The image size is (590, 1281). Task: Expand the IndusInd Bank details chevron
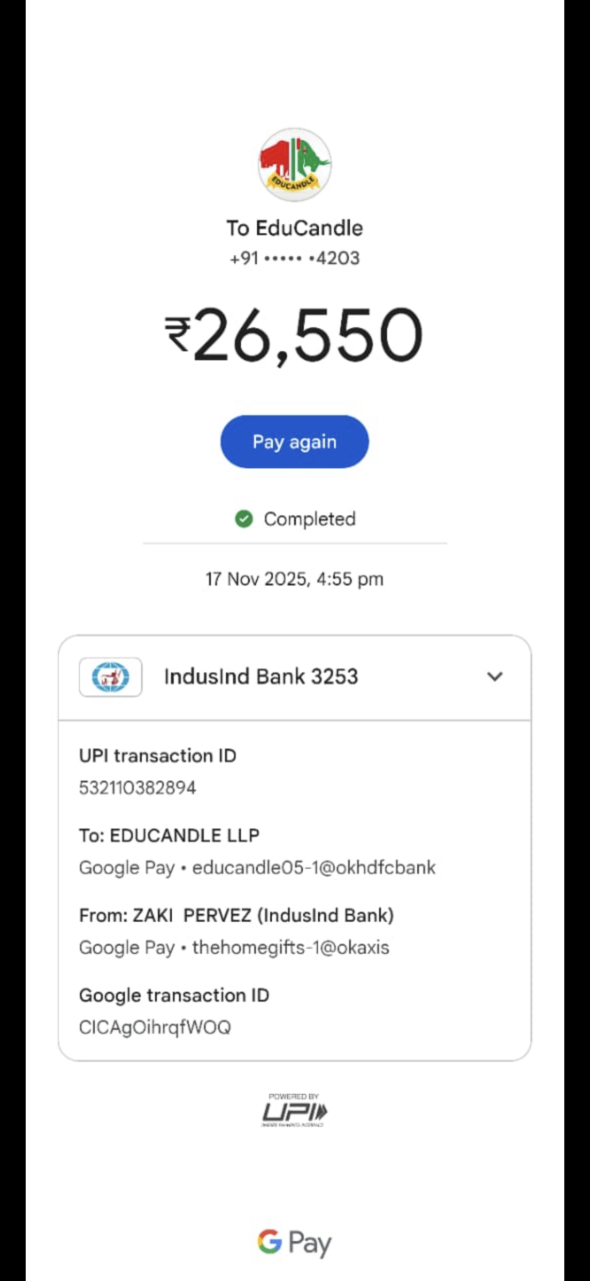[494, 676]
